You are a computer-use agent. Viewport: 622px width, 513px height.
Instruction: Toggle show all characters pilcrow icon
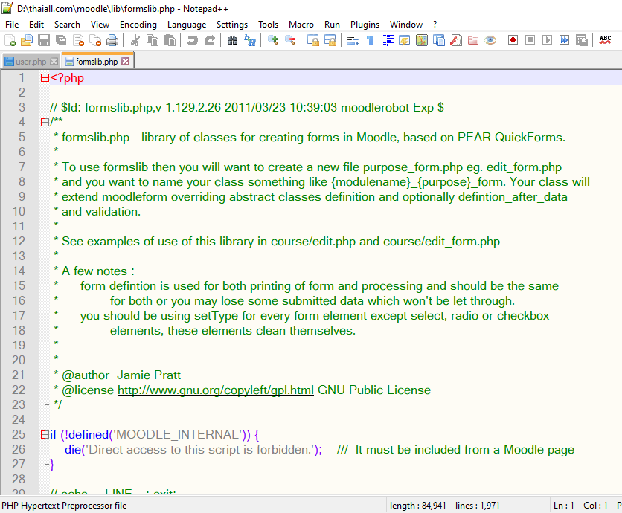click(370, 40)
